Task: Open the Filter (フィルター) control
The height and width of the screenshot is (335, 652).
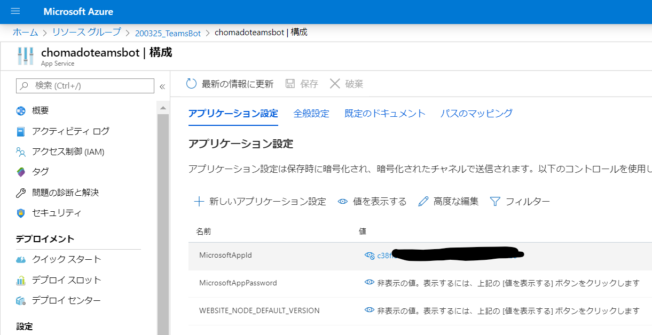Action: pyautogui.click(x=520, y=202)
